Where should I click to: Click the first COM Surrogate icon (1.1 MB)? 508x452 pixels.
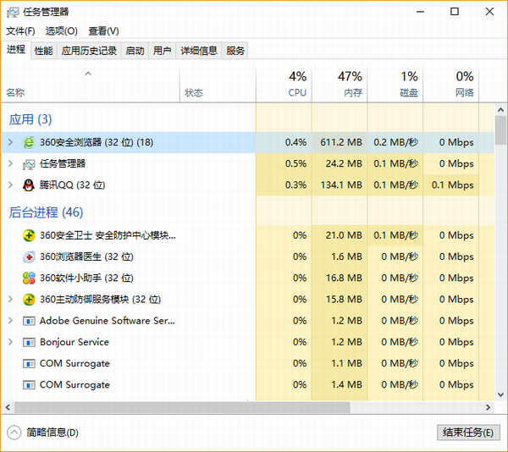(x=29, y=364)
